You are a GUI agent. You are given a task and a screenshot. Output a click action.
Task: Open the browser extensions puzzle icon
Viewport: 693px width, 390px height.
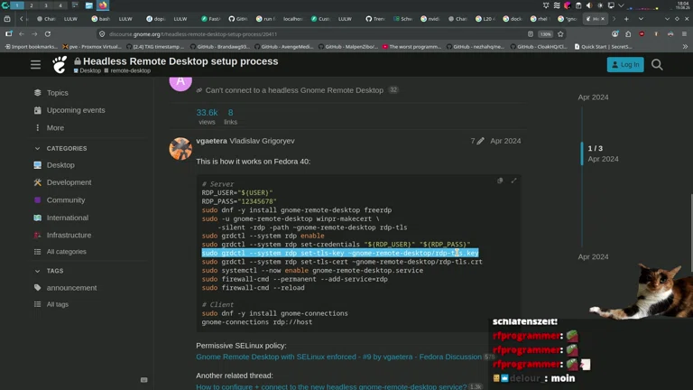(628, 34)
